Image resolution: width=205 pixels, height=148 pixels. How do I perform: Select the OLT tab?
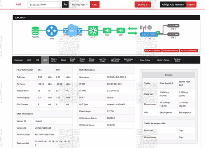(45, 60)
